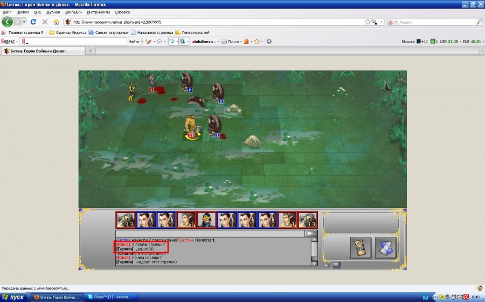Open the Инструменты menu
This screenshot has height=302, width=485.
point(99,12)
